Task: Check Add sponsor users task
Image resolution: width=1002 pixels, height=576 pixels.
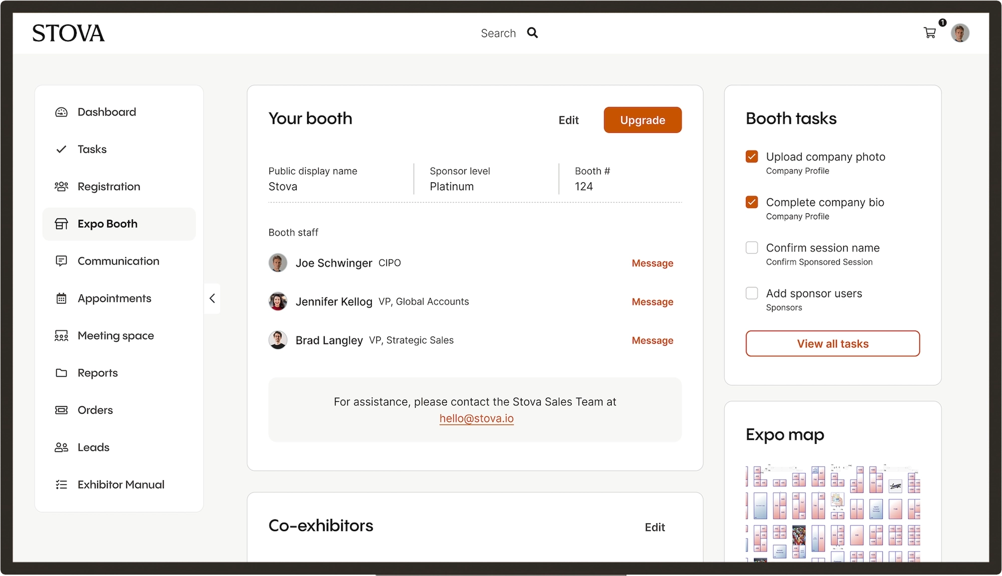Action: click(x=751, y=294)
